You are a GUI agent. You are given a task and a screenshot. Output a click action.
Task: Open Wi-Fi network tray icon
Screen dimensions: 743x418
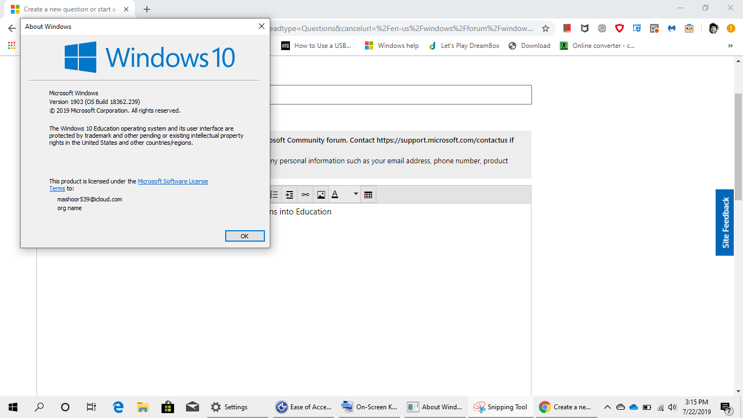(660, 407)
